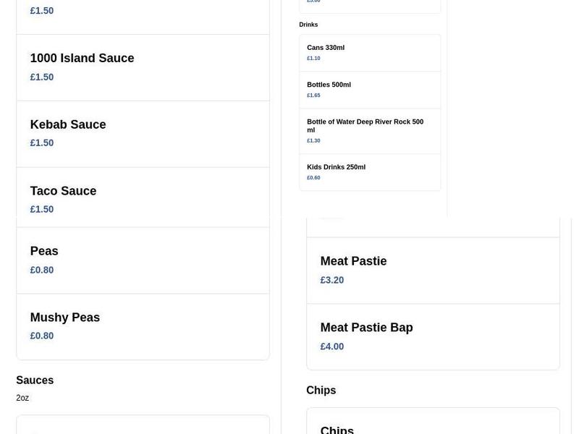Click the Sauces section heading
This screenshot has width=579, height=434.
[x=35, y=380]
